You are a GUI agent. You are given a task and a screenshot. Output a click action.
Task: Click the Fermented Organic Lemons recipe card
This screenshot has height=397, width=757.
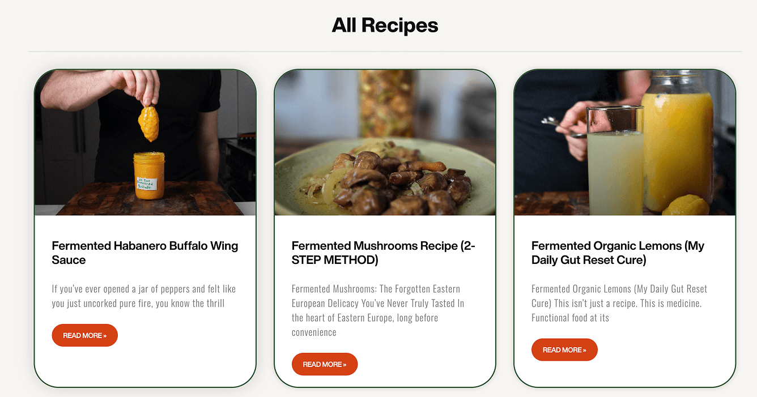624,227
